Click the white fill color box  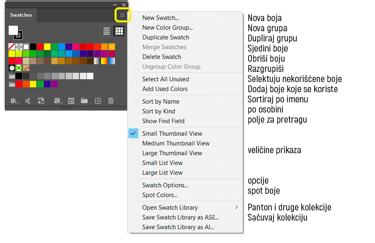[13, 30]
